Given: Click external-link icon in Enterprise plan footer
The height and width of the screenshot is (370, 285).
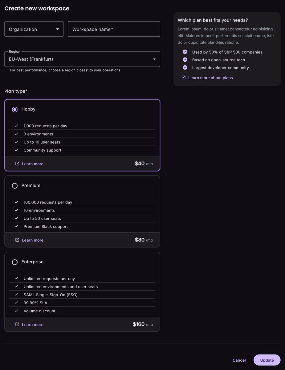Looking at the screenshot, I should (x=17, y=324).
